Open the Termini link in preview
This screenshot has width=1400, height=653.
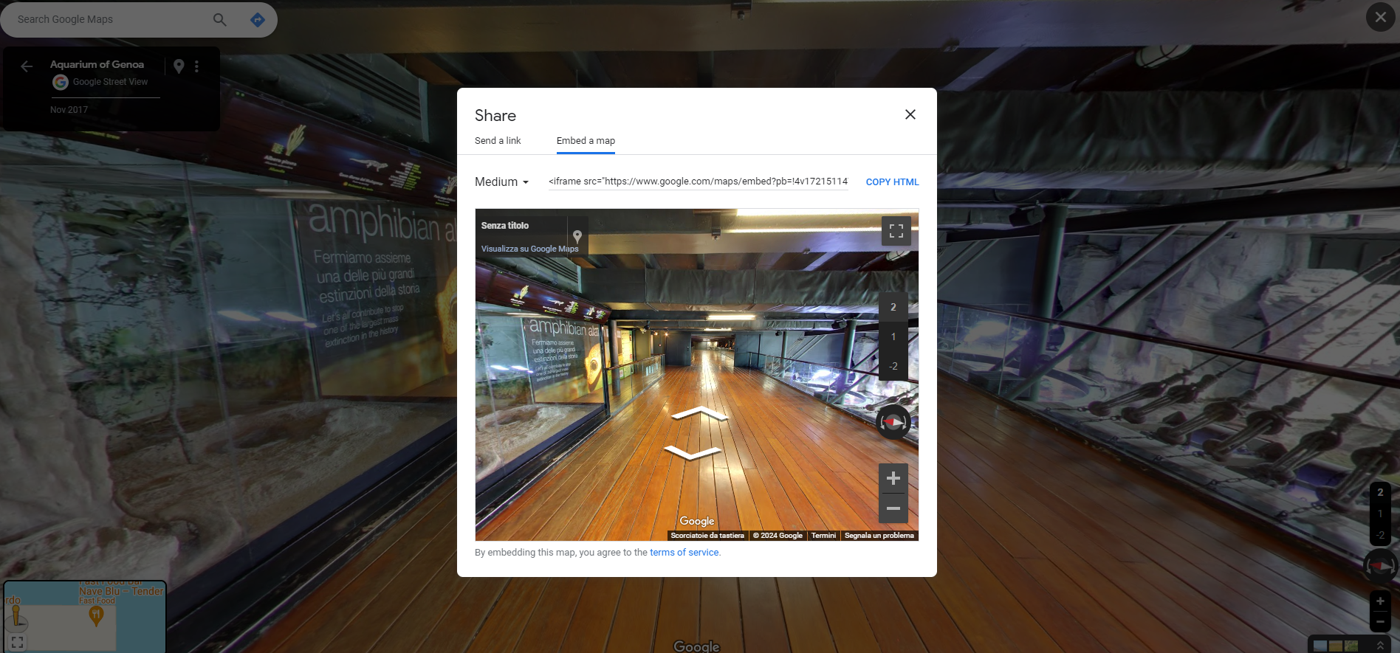coord(823,536)
